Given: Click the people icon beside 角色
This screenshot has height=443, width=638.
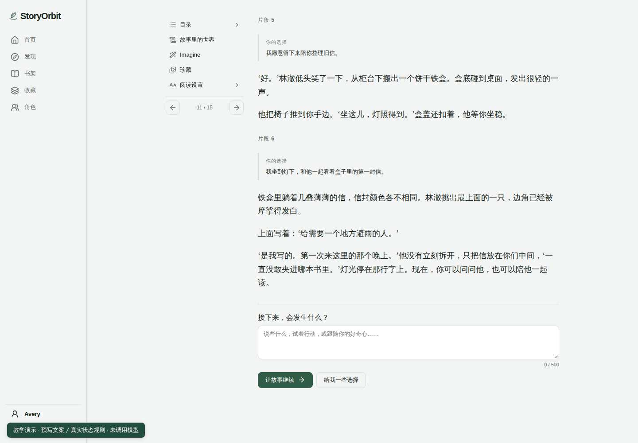Looking at the screenshot, I should [15, 107].
